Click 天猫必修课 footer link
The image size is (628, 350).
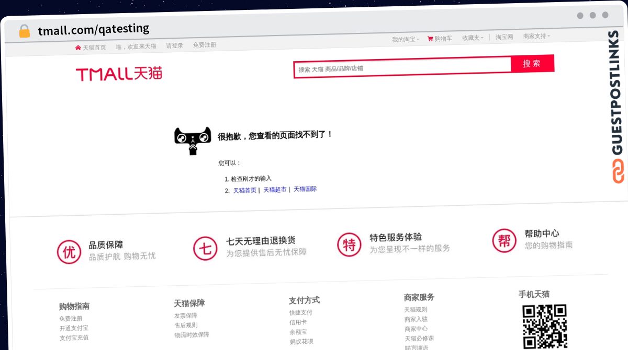(419, 339)
